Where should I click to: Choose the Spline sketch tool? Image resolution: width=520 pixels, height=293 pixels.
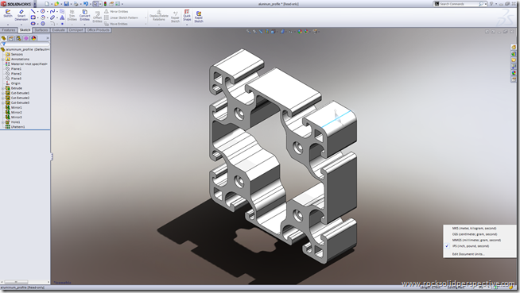[x=52, y=11]
